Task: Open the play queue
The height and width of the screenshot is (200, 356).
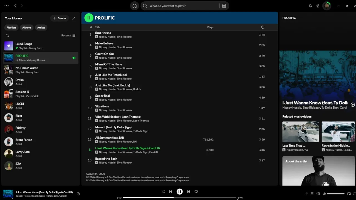Action: click(x=312, y=194)
